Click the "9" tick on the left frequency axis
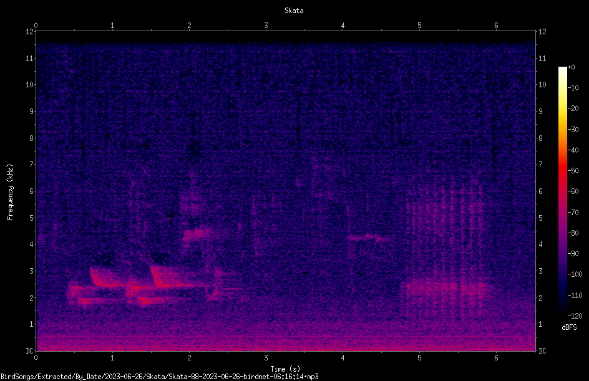The image size is (589, 381). pyautogui.click(x=31, y=112)
